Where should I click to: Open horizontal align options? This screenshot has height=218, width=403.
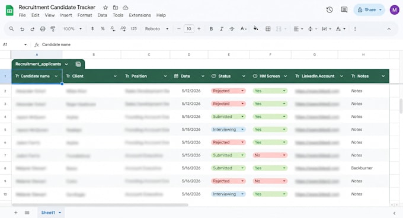point(298,29)
